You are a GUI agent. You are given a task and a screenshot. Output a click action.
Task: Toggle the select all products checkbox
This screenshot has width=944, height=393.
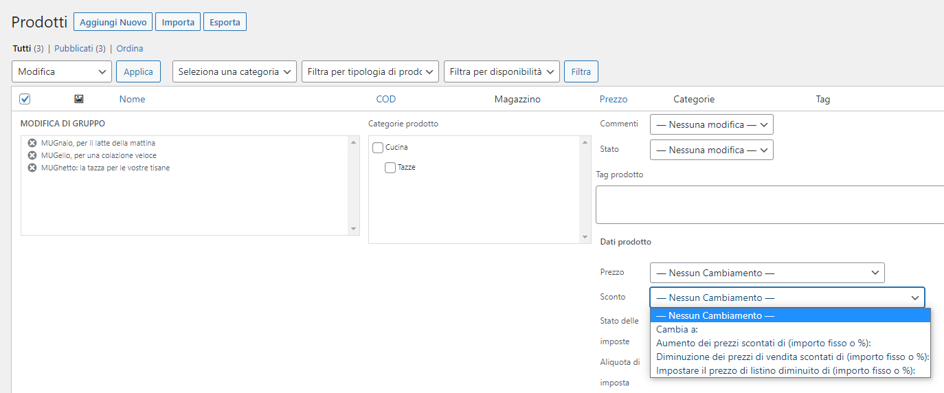point(25,99)
